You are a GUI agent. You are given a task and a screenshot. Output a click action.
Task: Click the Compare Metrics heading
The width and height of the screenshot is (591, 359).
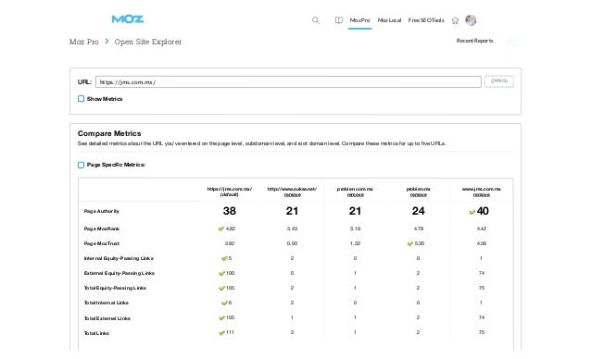[x=109, y=133]
